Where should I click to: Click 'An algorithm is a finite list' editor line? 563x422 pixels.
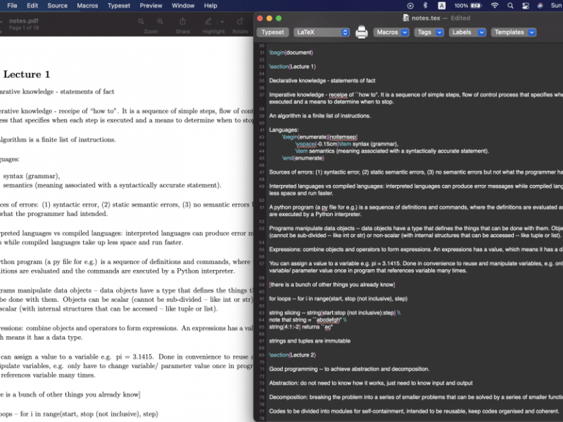pos(320,116)
